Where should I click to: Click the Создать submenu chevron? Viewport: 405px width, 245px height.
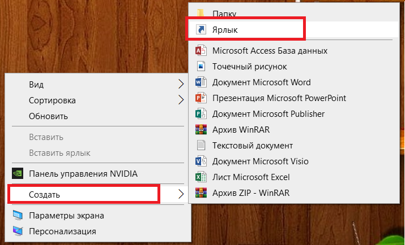pos(181,194)
